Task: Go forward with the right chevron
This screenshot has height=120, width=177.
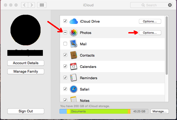Action: (x=32, y=5)
